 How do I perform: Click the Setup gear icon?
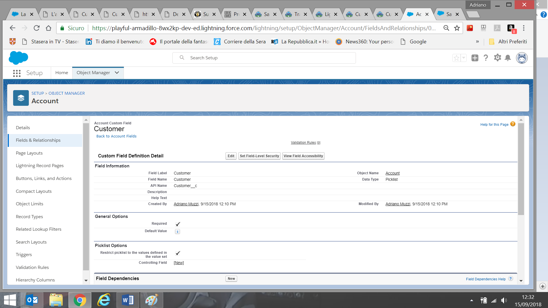[497, 58]
